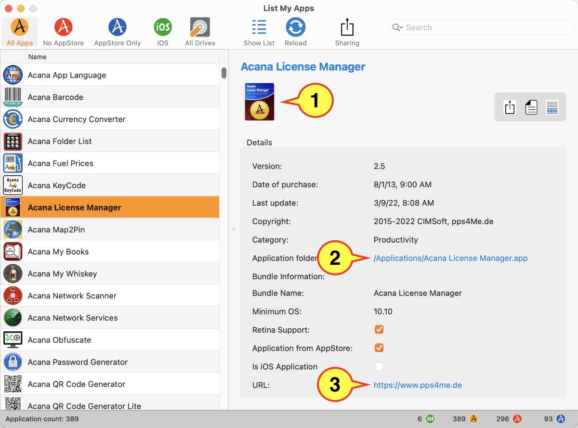Click the magnifier icon in Search

(397, 27)
